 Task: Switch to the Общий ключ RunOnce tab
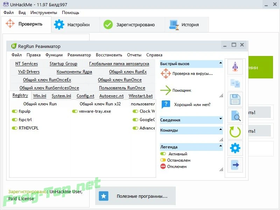coord(120,80)
